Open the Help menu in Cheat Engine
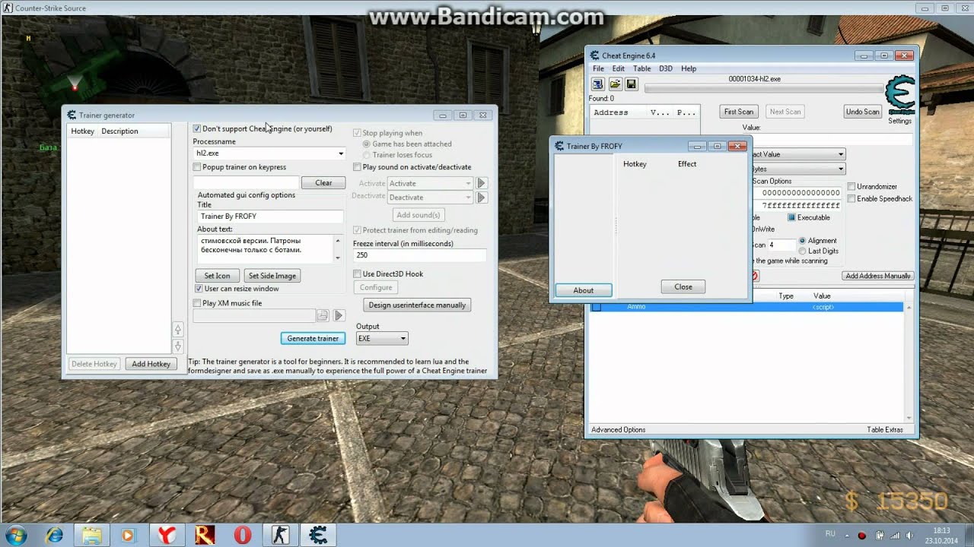Image resolution: width=974 pixels, height=547 pixels. pyautogui.click(x=689, y=68)
